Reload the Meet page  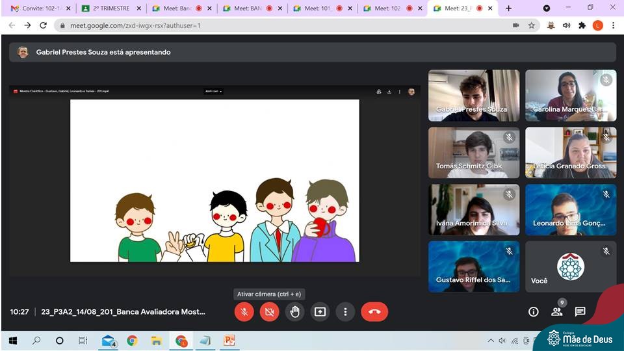tap(43, 25)
